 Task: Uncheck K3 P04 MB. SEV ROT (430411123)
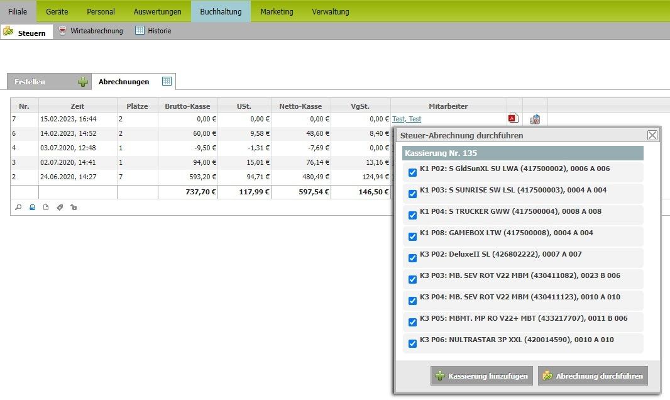[412, 301]
